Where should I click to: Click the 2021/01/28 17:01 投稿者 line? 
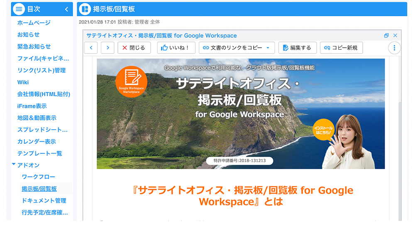pos(120,22)
